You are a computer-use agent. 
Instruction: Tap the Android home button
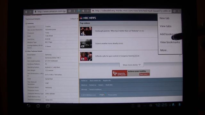[38, 106]
